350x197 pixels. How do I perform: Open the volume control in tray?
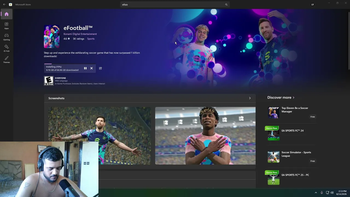point(332,193)
